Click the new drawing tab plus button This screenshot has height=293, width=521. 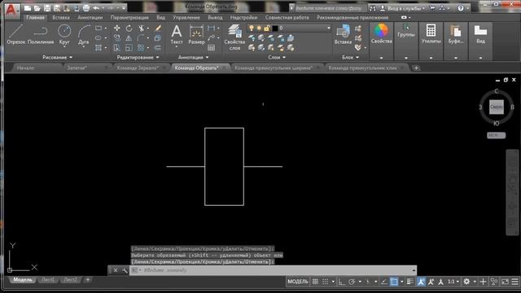click(416, 68)
